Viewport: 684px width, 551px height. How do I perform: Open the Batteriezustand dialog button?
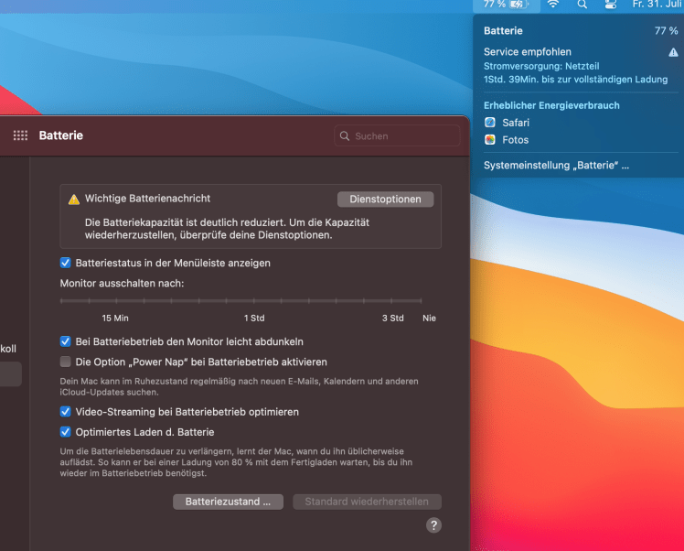pyautogui.click(x=228, y=502)
